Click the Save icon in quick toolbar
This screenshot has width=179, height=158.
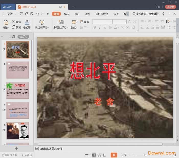pos(22,14)
